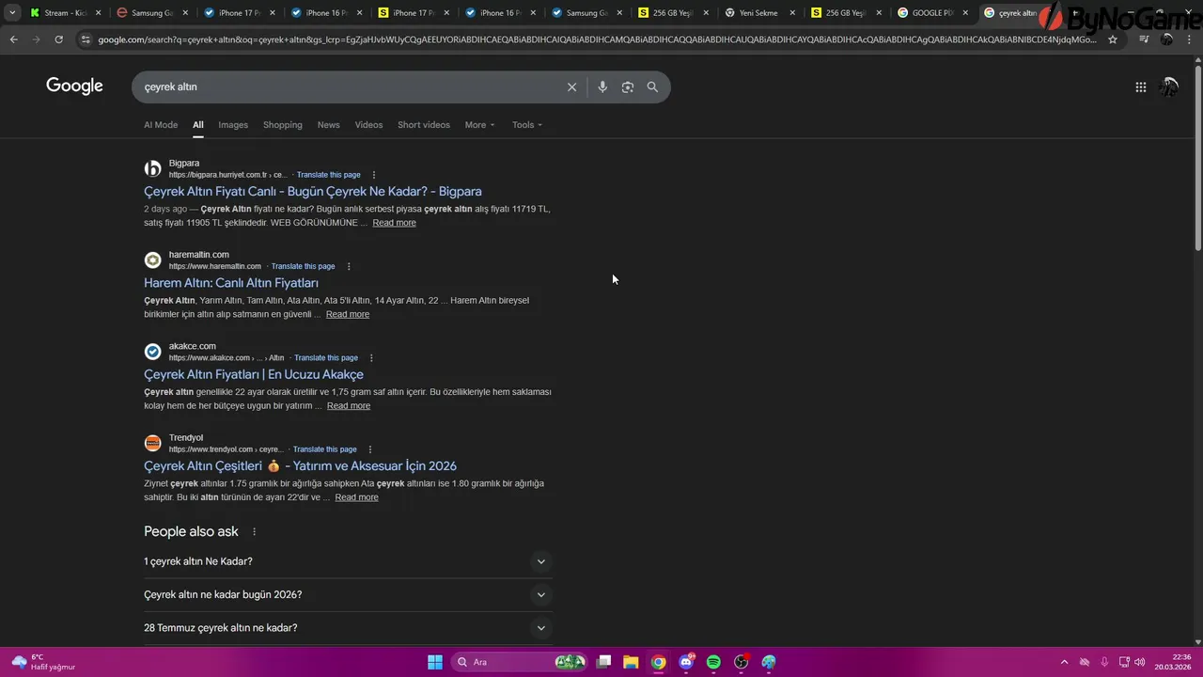Go to Google homepage via logo
The width and height of the screenshot is (1203, 677).
tap(74, 87)
